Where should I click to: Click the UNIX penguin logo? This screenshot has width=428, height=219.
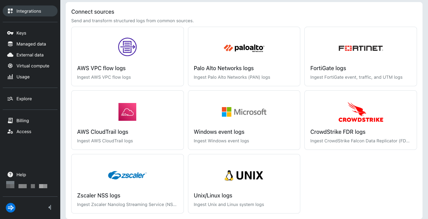[x=244, y=175]
